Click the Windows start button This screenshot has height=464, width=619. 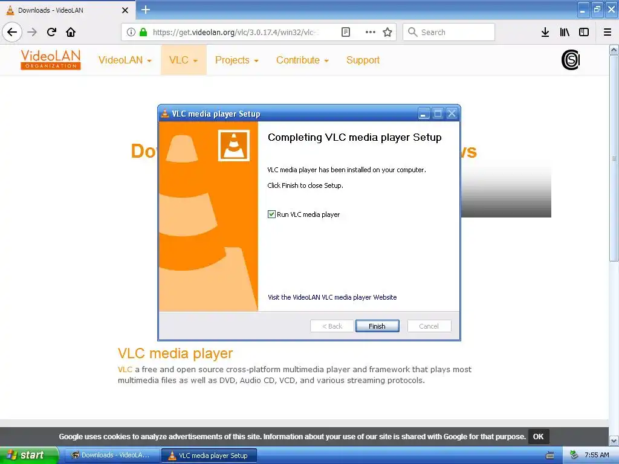click(x=29, y=455)
